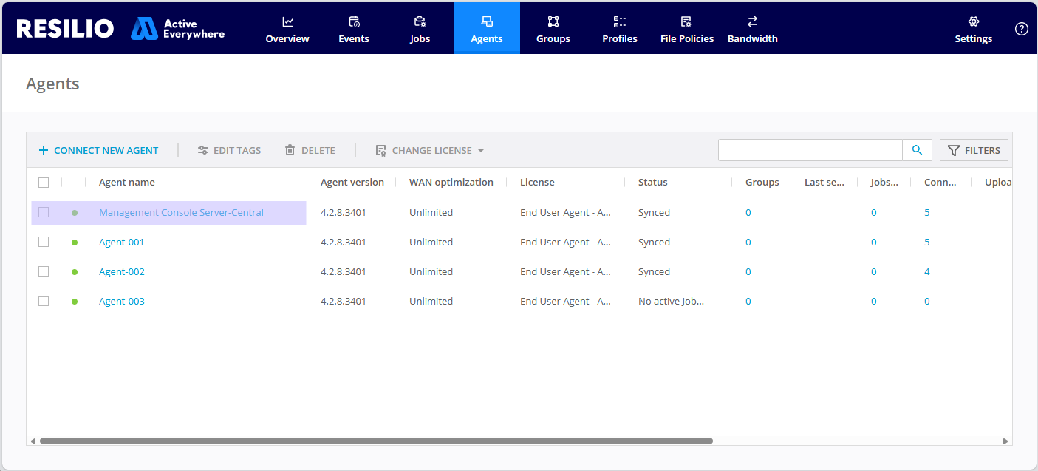
Task: Click the Resilio logo
Action: click(65, 29)
